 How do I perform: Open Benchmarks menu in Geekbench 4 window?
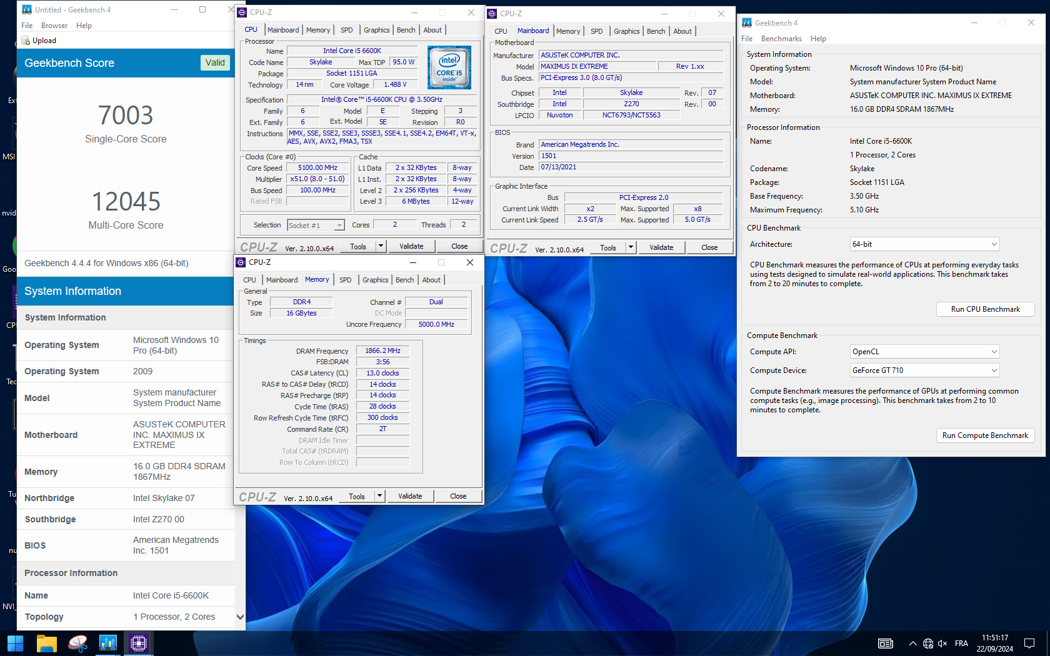(781, 39)
